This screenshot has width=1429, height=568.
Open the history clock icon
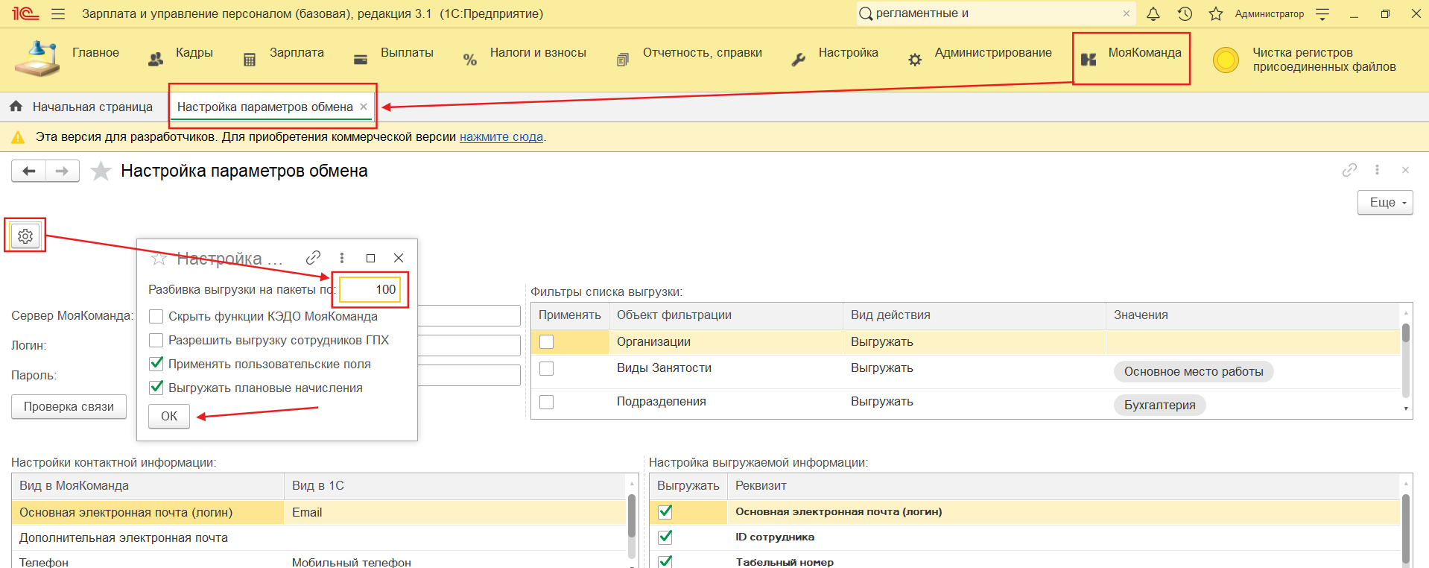1185,14
